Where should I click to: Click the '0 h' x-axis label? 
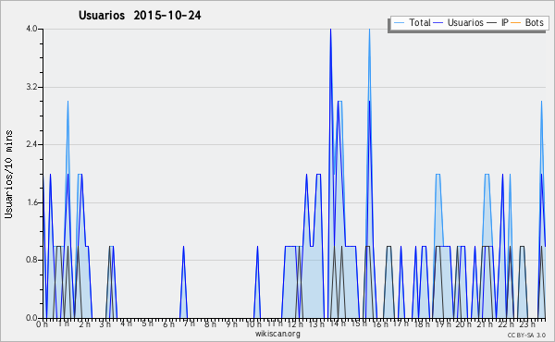(x=42, y=324)
